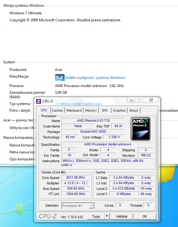Click the Instructions list MMX(+), 3DNow!(+)
The width and height of the screenshot is (178, 227).
pyautogui.click(x=108, y=163)
